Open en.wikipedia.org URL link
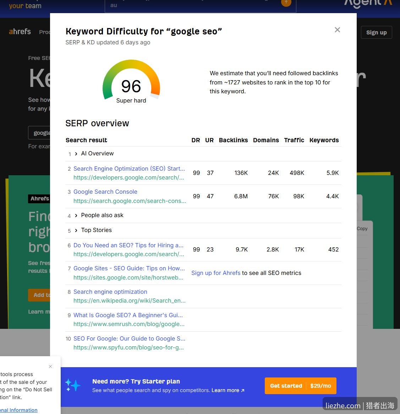The width and height of the screenshot is (400, 414). point(130,301)
